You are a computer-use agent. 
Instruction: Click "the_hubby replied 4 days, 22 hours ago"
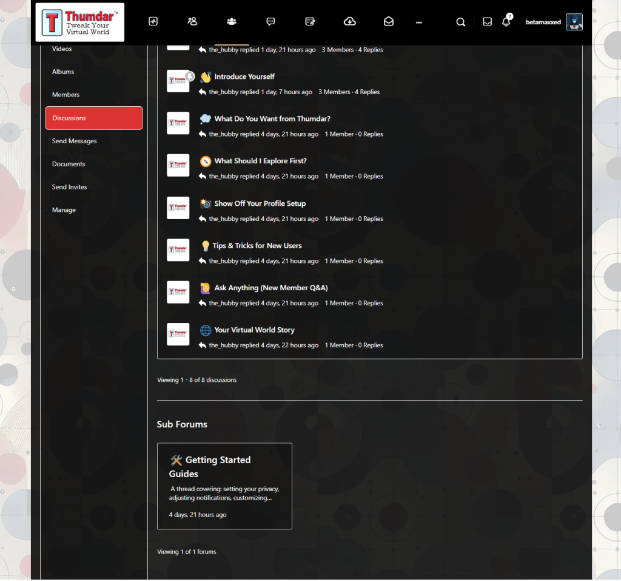[263, 345]
